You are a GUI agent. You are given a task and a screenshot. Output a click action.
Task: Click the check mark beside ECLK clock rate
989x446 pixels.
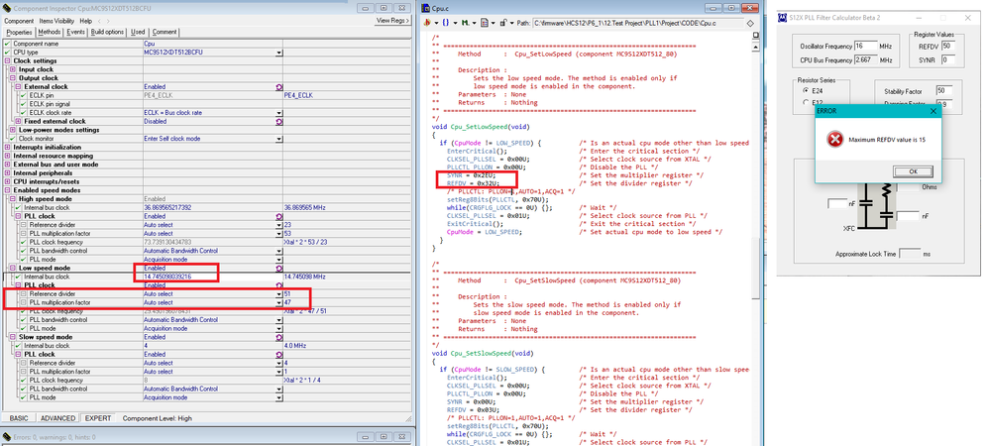click(x=24, y=112)
